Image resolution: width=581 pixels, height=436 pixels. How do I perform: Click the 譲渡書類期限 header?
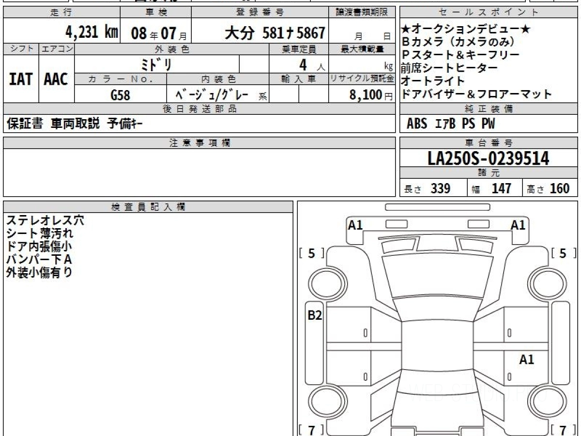362,13
